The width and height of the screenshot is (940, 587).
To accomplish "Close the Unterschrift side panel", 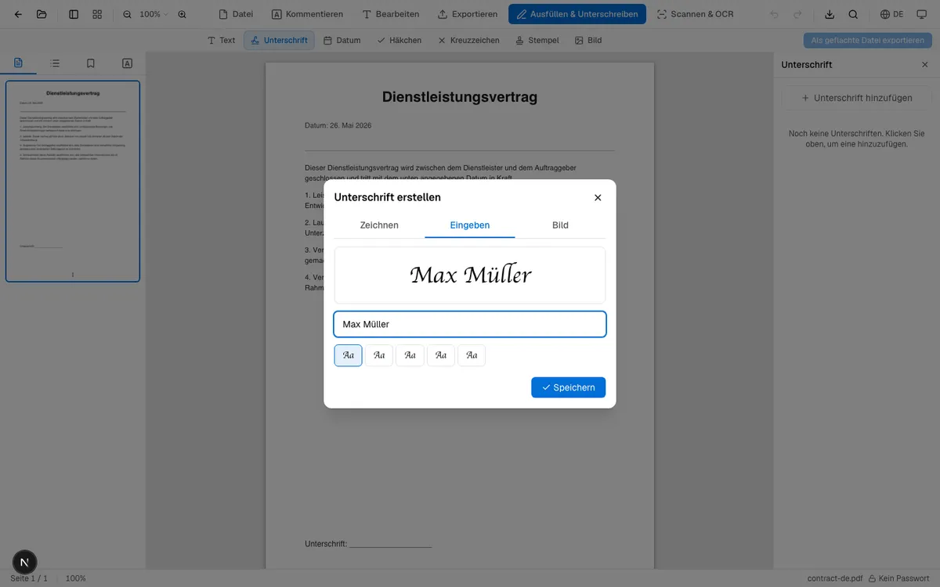I will tap(924, 65).
